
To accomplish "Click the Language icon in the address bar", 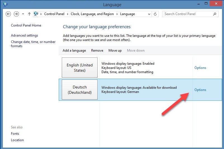I will 36,14.
